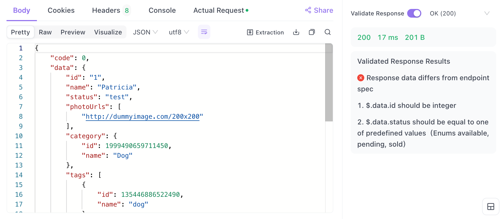Screen dimensions: 500x219
Task: Click the "Patricia" name value
Action: [117, 87]
